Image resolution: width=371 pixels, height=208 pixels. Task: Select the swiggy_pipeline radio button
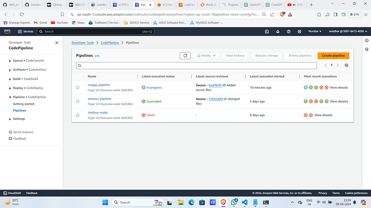click(78, 88)
